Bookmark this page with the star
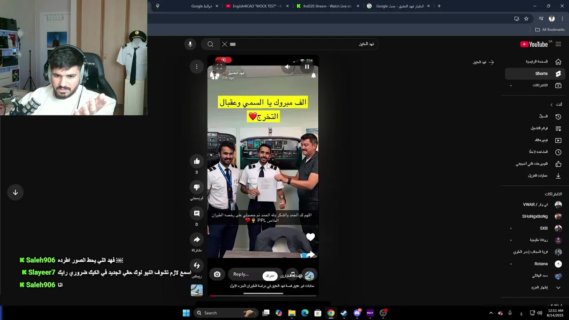 (x=526, y=19)
